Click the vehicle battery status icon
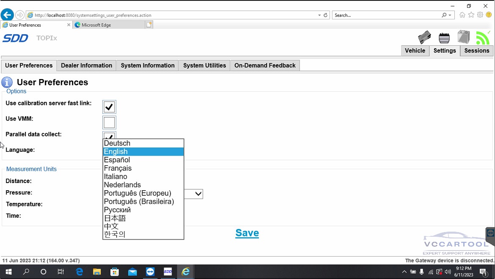The image size is (495, 279). tap(463, 37)
